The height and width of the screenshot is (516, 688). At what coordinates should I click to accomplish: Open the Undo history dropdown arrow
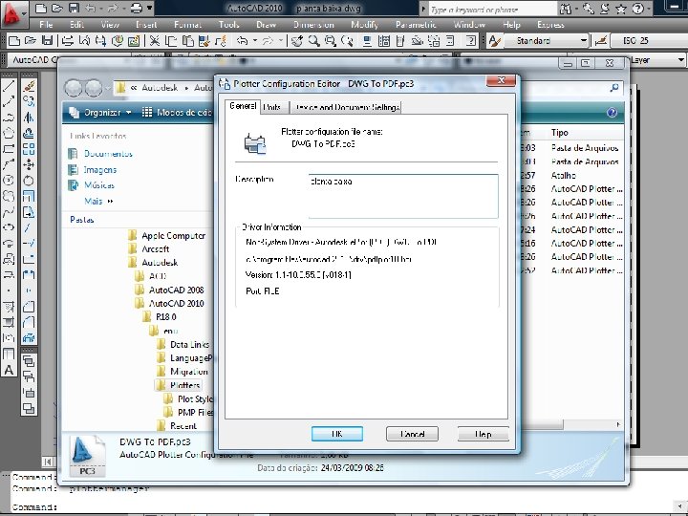coord(255,41)
